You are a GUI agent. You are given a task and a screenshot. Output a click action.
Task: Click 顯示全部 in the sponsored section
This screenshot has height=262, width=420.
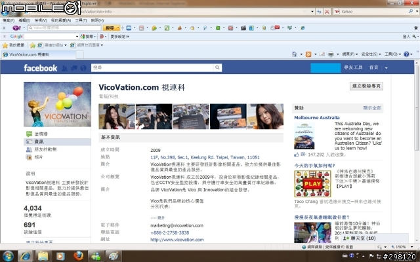point(372,108)
